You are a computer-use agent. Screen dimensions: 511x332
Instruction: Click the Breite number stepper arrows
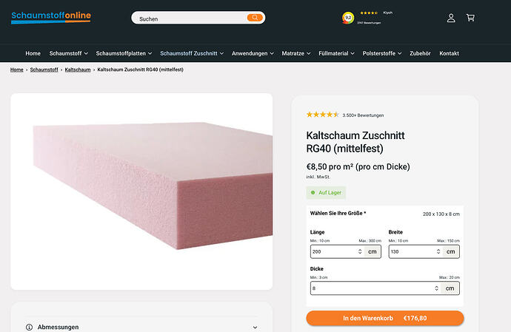[x=438, y=251]
